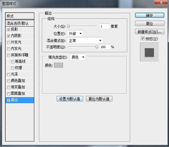The image size is (169, 147).
Task: Enable the 图案叠加 checkbox
Action: tap(8, 94)
